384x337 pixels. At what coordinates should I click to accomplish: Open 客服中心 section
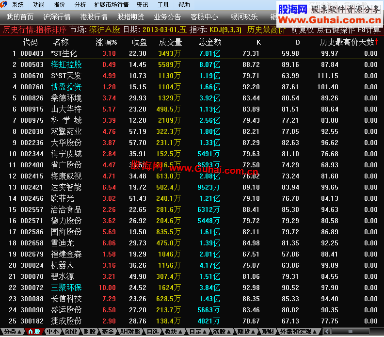tap(204, 17)
